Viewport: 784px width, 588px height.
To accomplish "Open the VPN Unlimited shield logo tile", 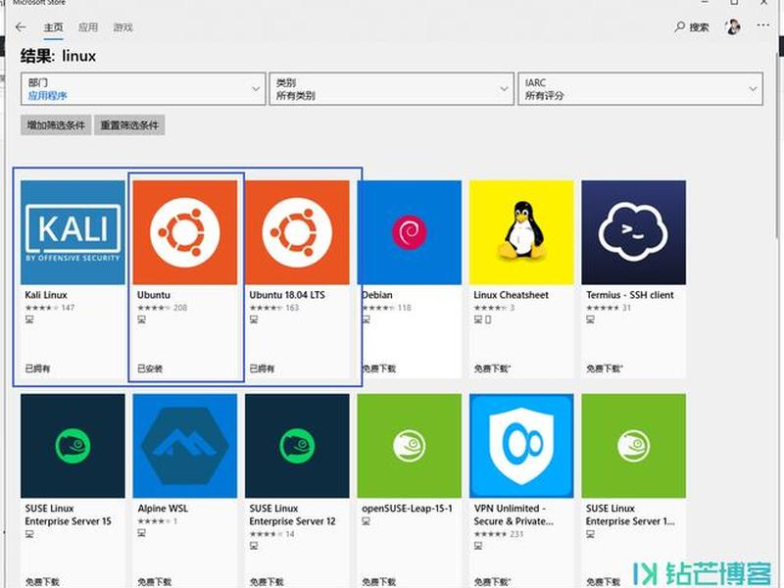I will 521,446.
